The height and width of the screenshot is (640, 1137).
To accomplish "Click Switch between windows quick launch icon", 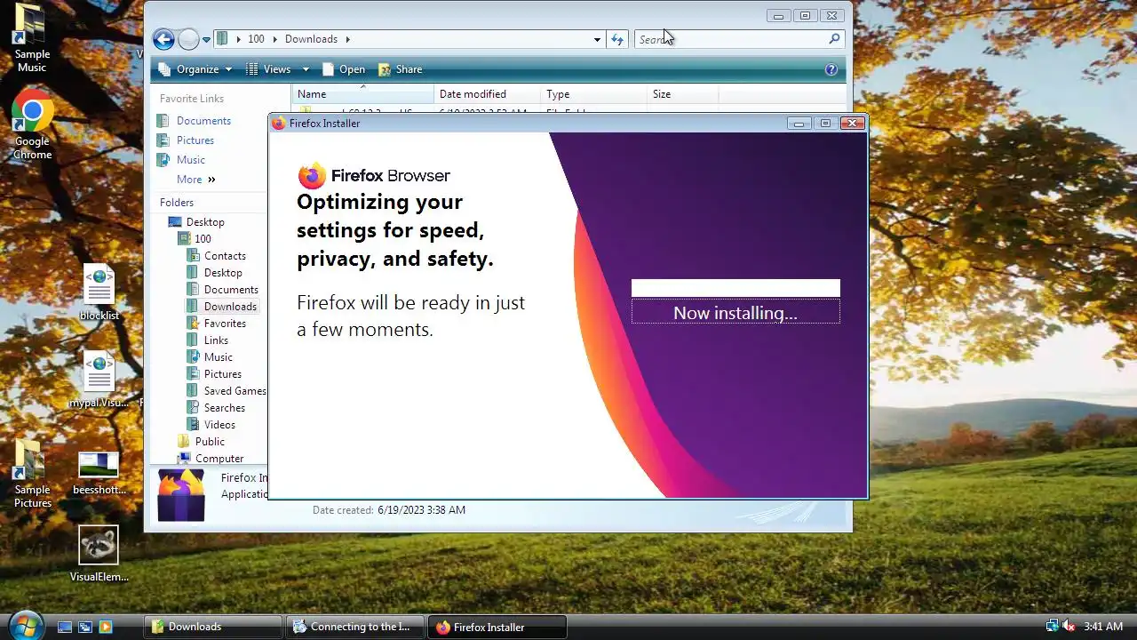I will pyautogui.click(x=85, y=627).
